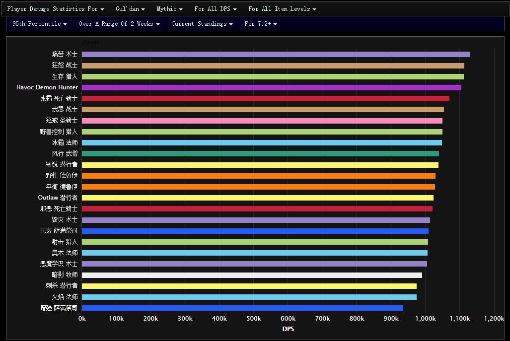Click the pink 惩戒 圣骑士 bar
The height and width of the screenshot is (341, 510).
tap(262, 121)
